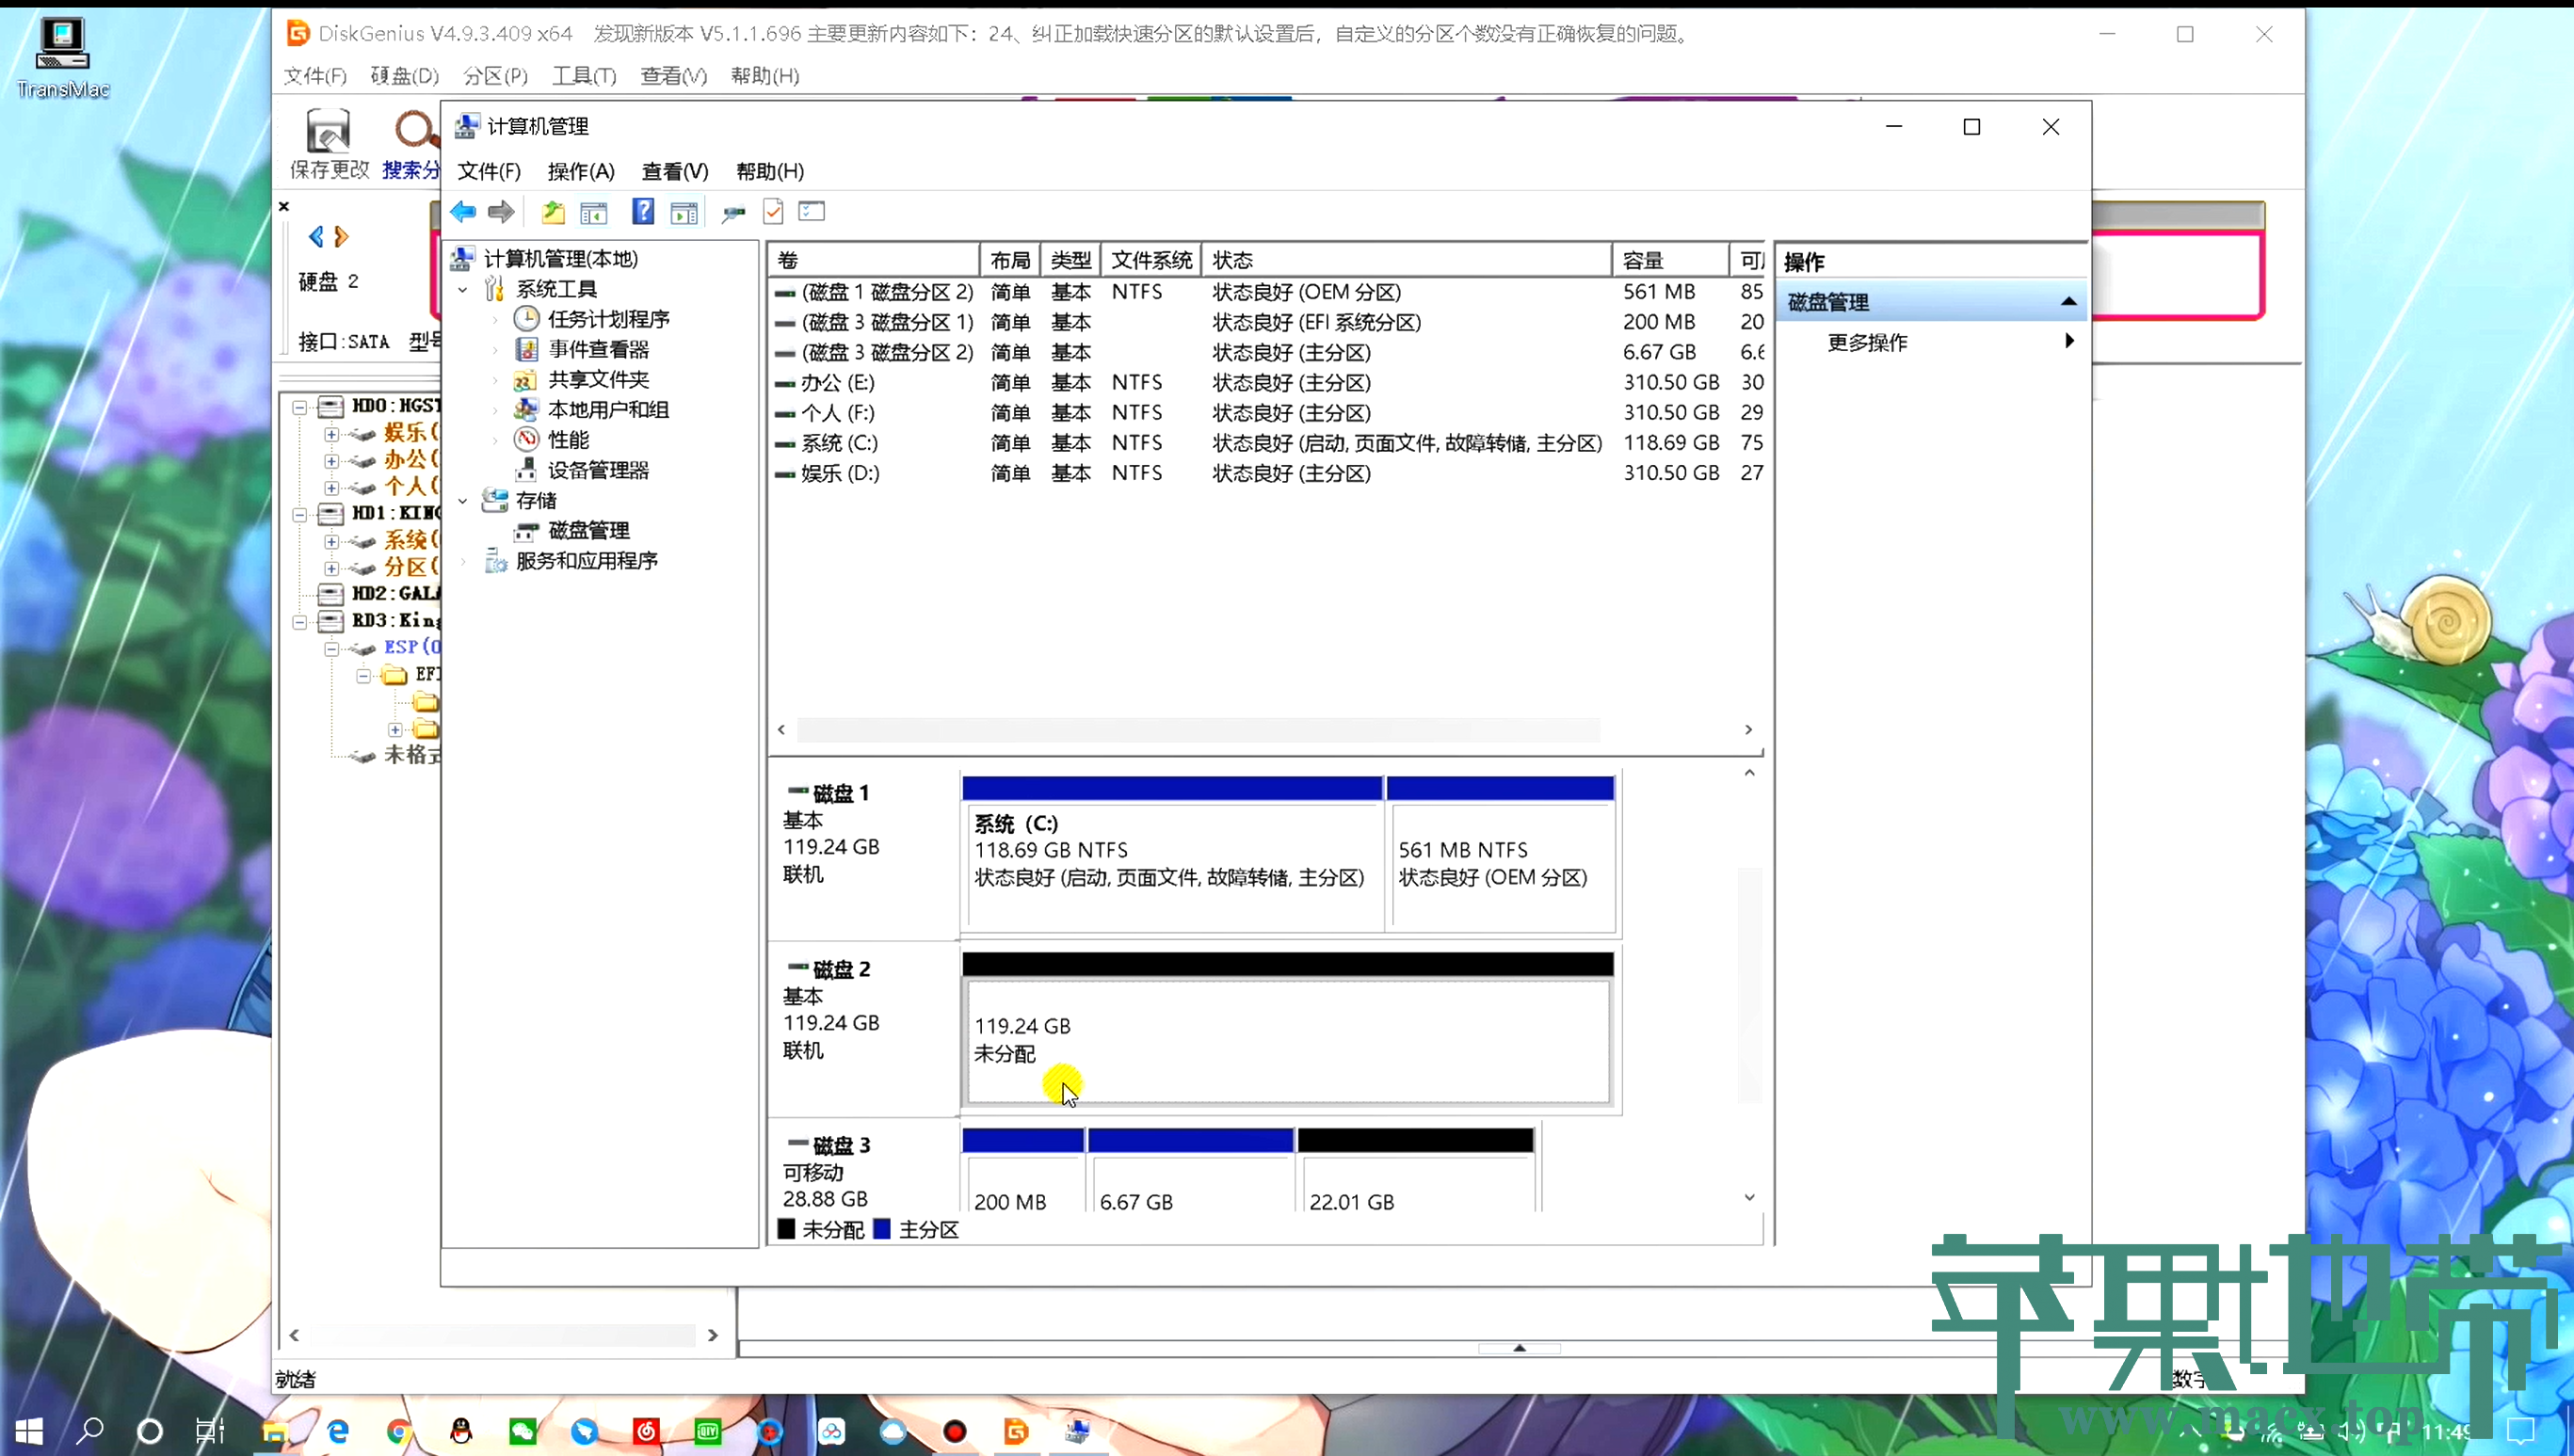
Task: Click DiskGenius icon in taskbar
Action: tap(1016, 1432)
